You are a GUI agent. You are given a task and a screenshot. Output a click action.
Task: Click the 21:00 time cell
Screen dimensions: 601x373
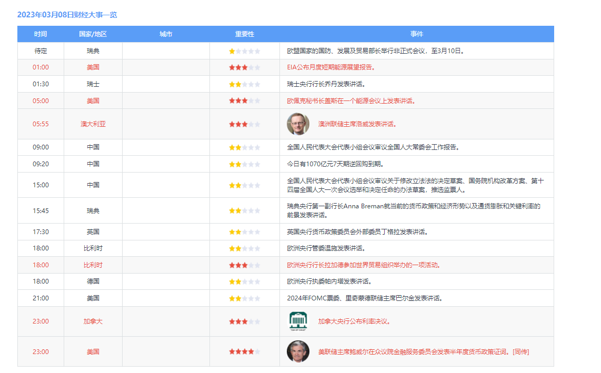click(41, 298)
